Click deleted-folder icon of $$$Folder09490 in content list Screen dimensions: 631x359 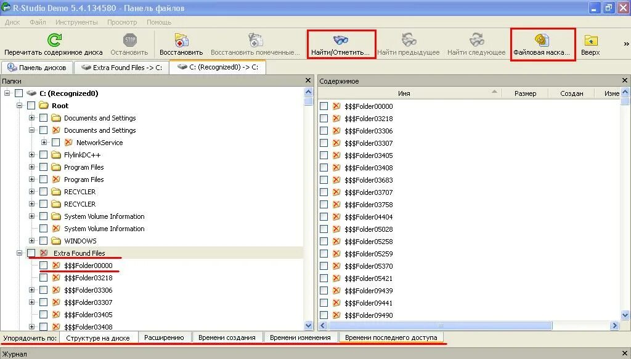point(336,315)
